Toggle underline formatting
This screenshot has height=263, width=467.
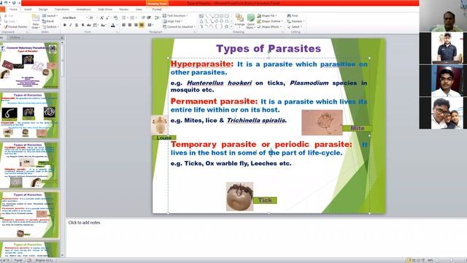[x=77, y=25]
